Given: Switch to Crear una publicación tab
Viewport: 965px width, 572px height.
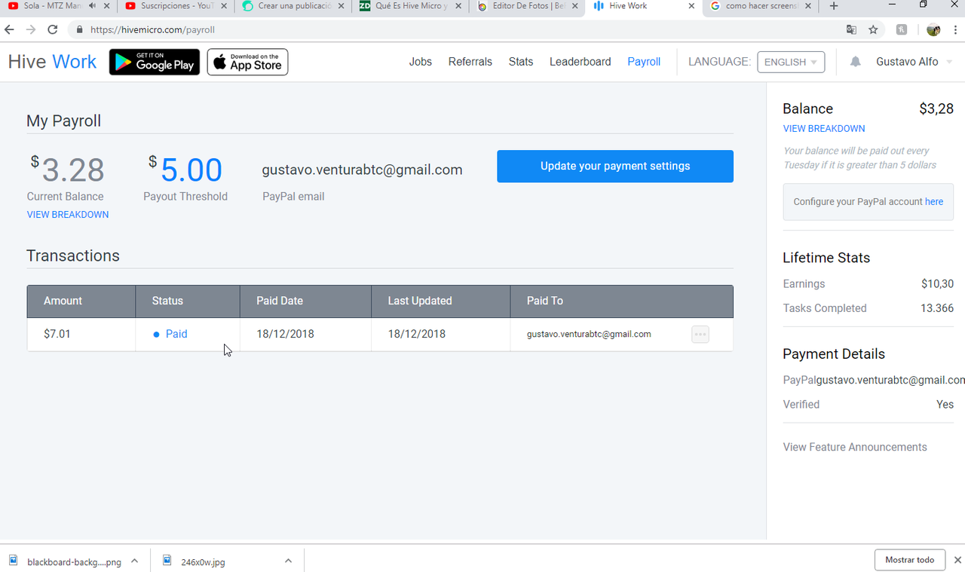Looking at the screenshot, I should click(x=293, y=6).
